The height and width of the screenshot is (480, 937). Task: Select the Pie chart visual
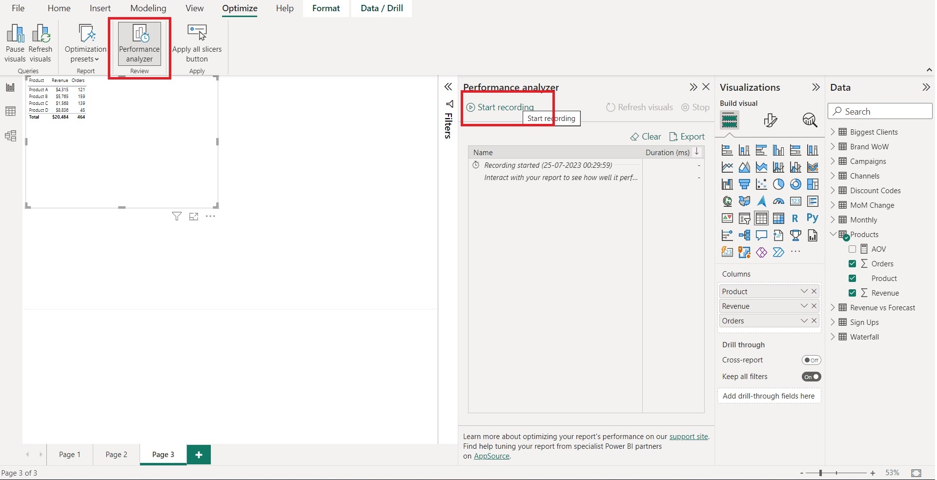(x=779, y=184)
